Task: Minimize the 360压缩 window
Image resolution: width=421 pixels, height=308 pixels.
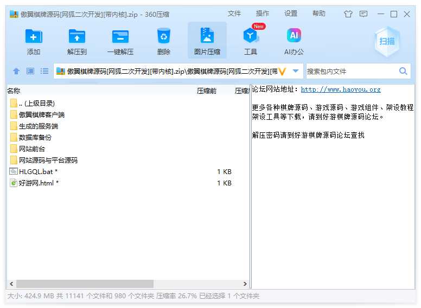Action: click(x=381, y=14)
